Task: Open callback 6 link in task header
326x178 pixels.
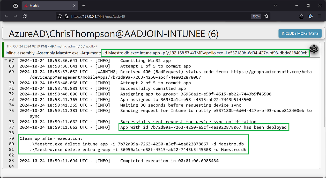Action: coord(81,46)
